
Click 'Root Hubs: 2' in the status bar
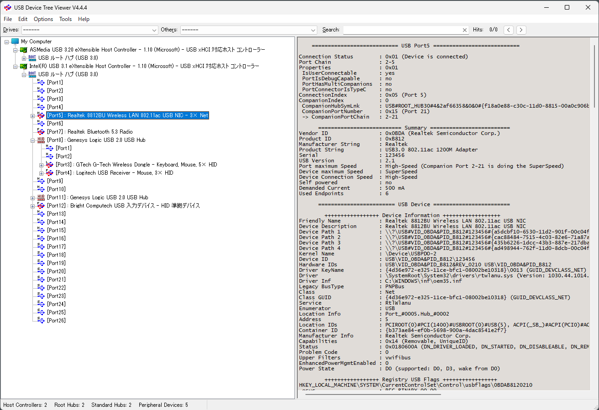(x=69, y=405)
